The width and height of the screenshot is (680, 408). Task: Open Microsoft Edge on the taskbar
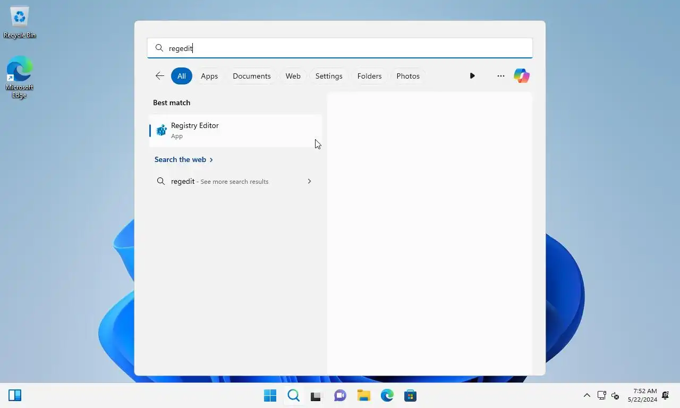pos(387,396)
